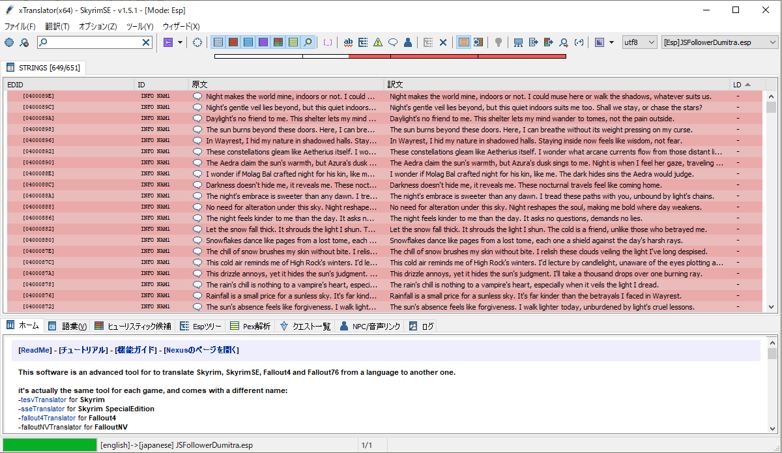The height and width of the screenshot is (453, 782).
Task: Click the dashed circle icon beside purple arrow
Action: 197,42
